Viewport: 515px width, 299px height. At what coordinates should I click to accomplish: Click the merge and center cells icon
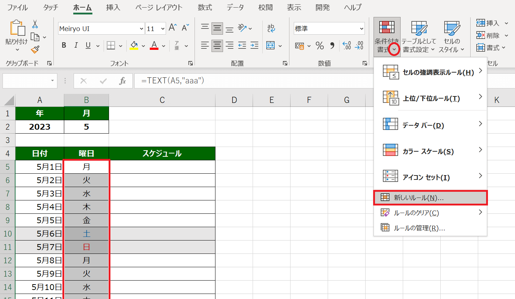[270, 45]
